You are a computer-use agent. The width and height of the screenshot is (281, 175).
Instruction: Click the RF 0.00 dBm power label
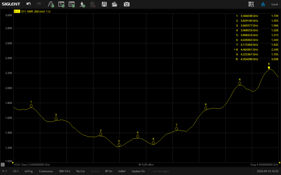(146, 165)
